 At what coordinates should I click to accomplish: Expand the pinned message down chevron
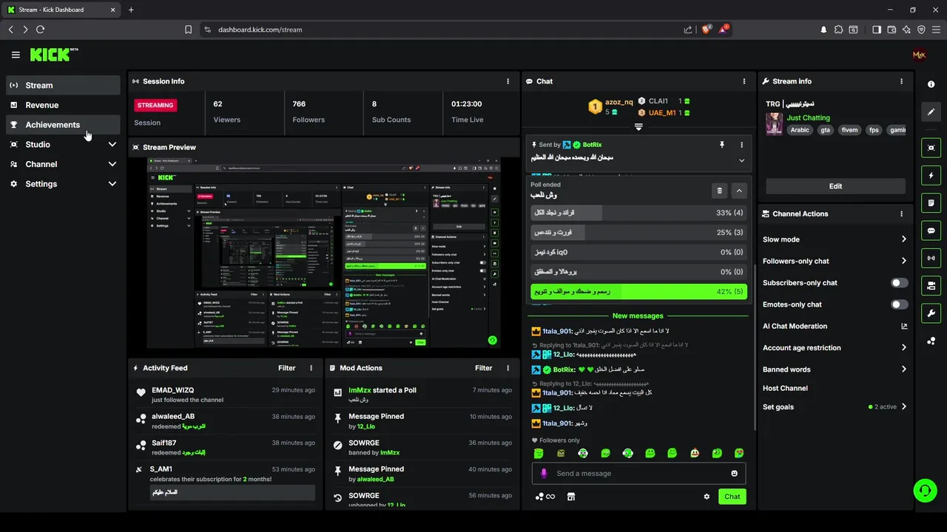coord(741,160)
